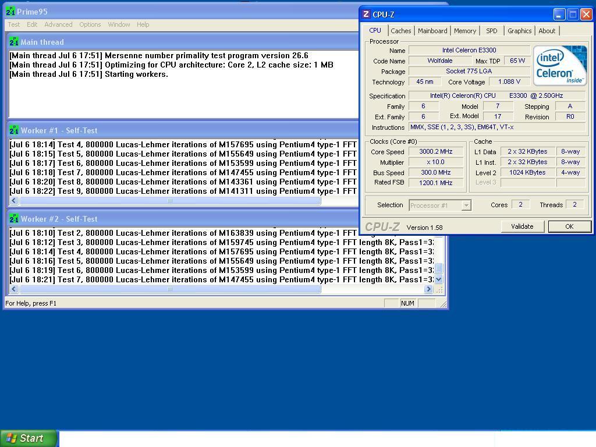Click the L1 Data 2 x 32 KBytes value
The image size is (596, 447).
(x=527, y=152)
